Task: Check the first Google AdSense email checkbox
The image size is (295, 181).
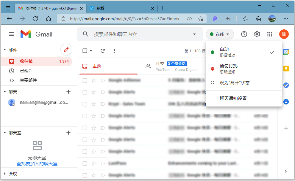Action: pyautogui.click(x=85, y=80)
